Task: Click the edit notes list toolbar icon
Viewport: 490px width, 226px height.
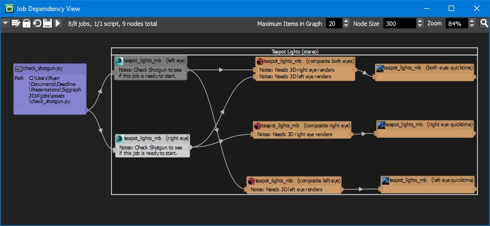Action: pos(16,23)
